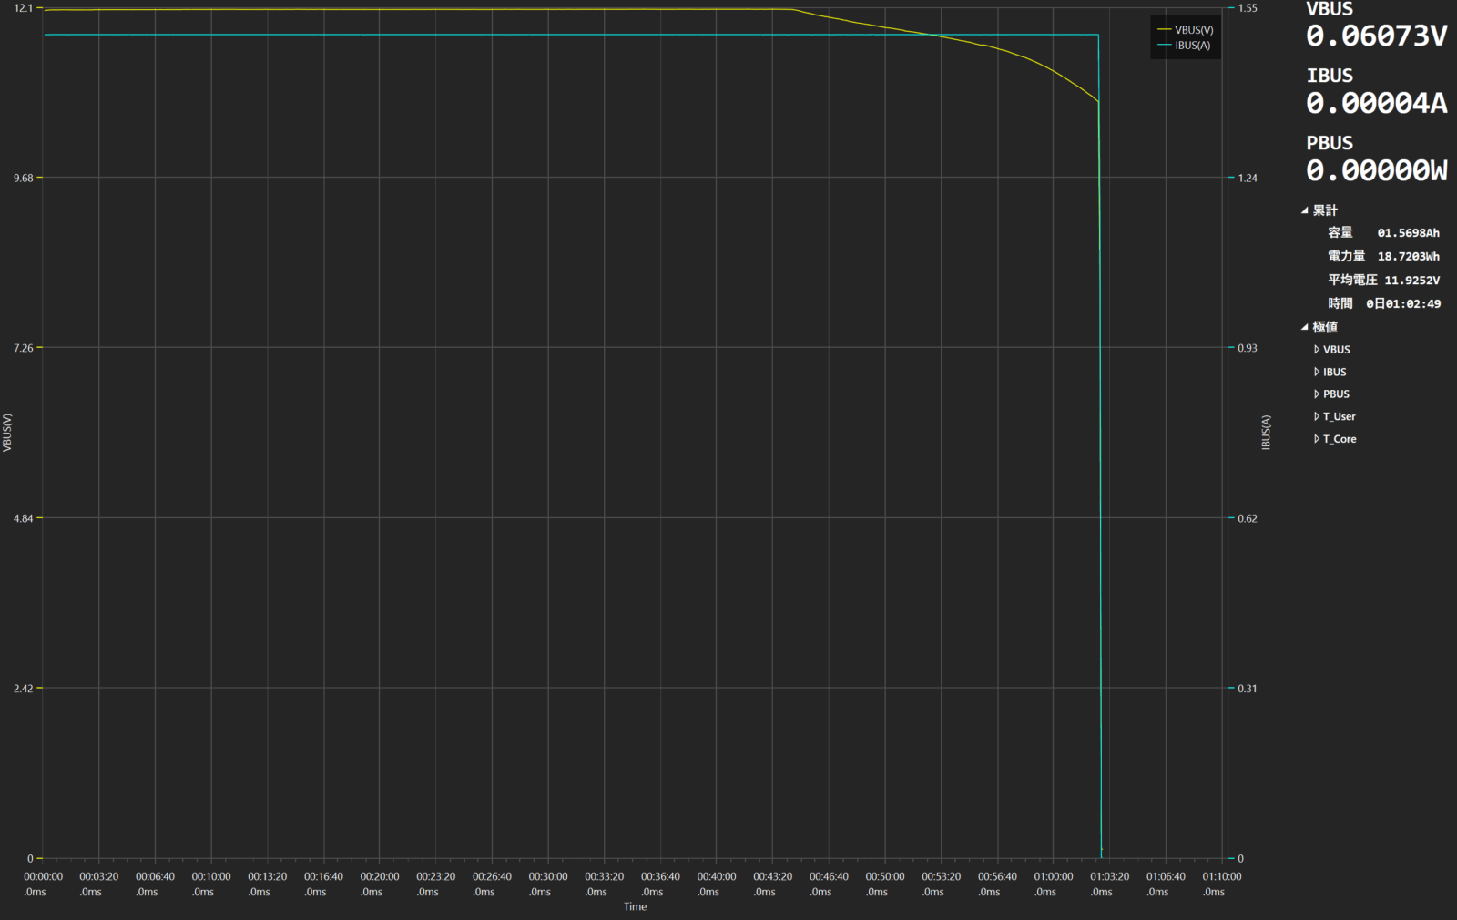Expand the VBUS item under 極値
Viewport: 1457px width, 920px height.
[x=1317, y=350]
